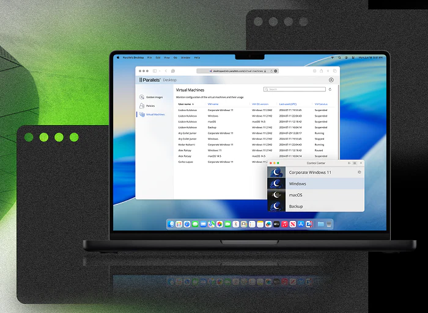
Task: Open FaceTime from the Dock
Action: point(227,224)
